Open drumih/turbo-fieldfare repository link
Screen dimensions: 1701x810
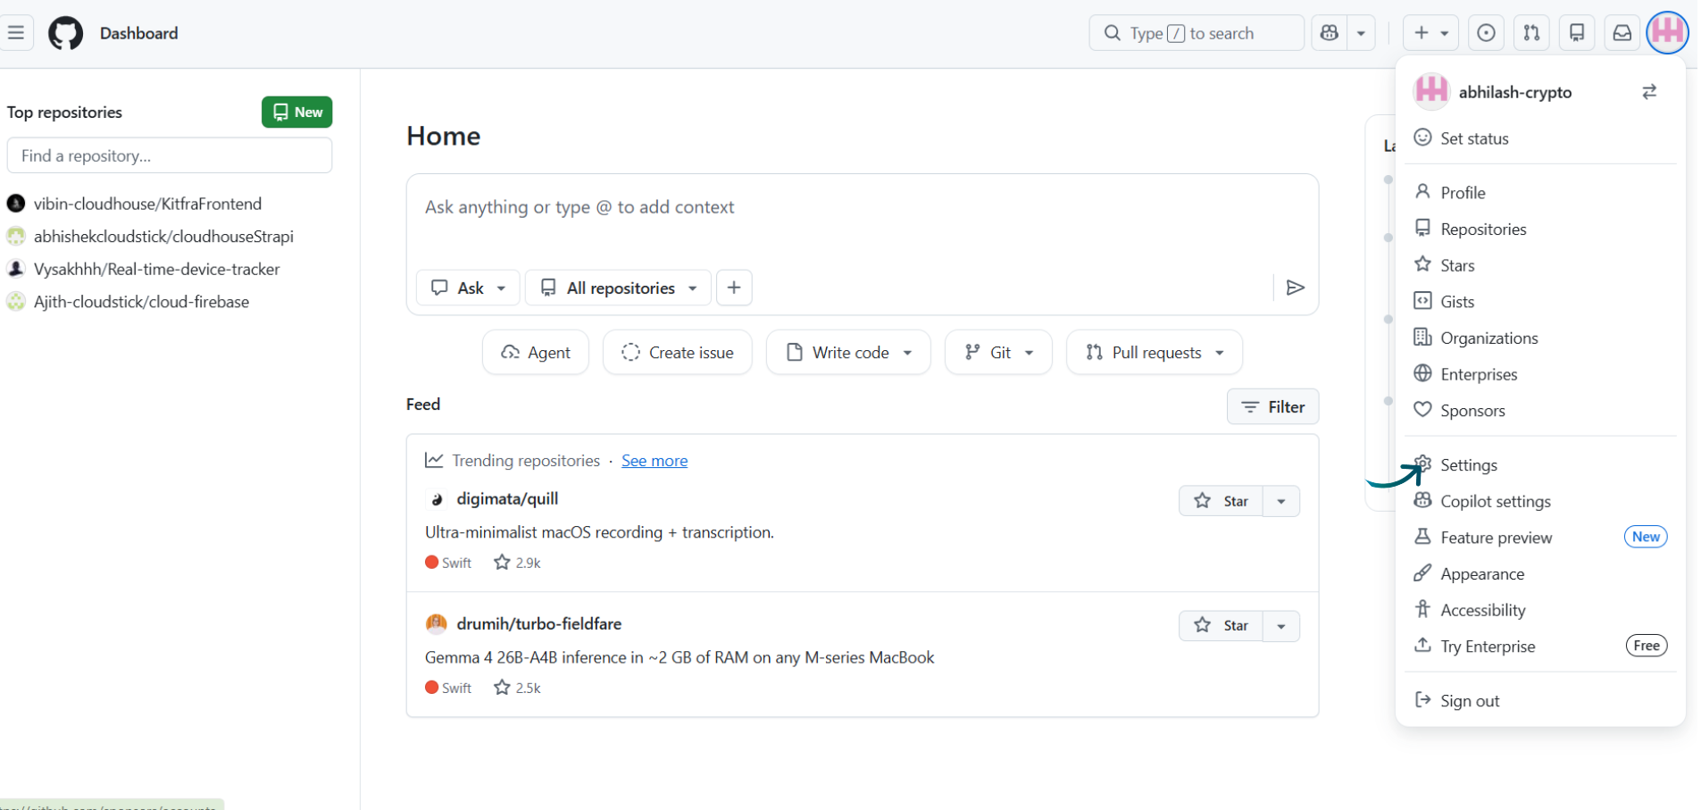pyautogui.click(x=538, y=623)
